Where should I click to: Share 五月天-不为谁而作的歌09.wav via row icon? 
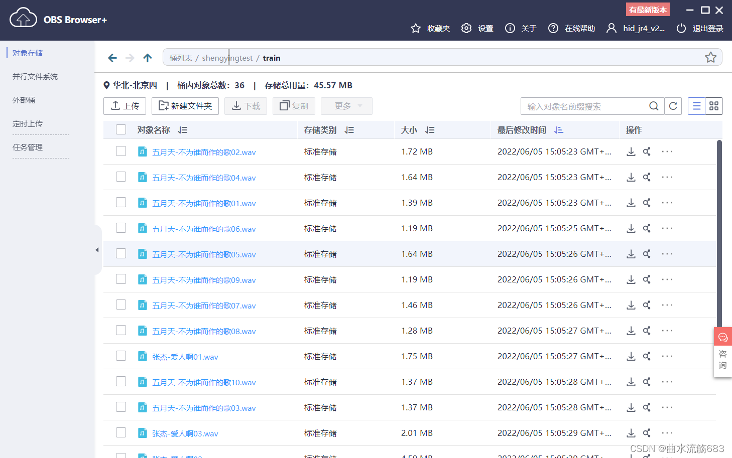647,279
